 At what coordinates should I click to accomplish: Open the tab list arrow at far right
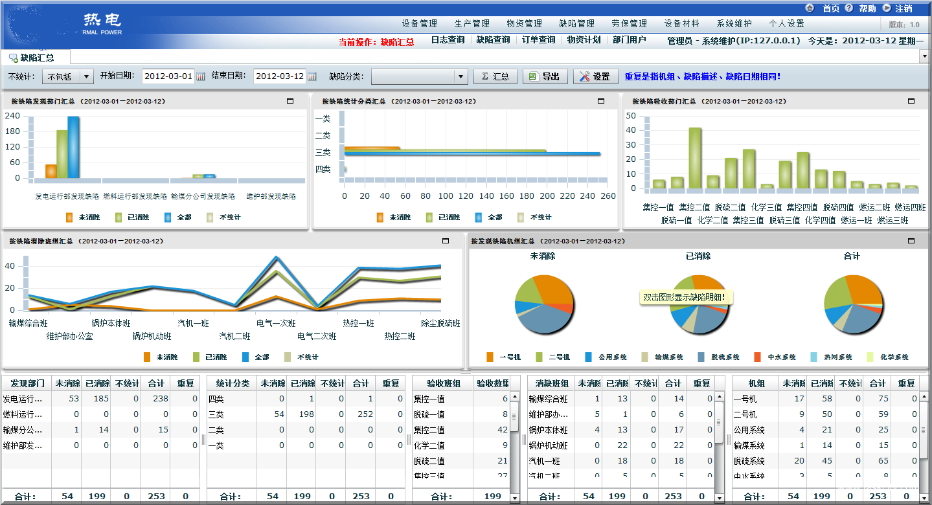(x=924, y=57)
